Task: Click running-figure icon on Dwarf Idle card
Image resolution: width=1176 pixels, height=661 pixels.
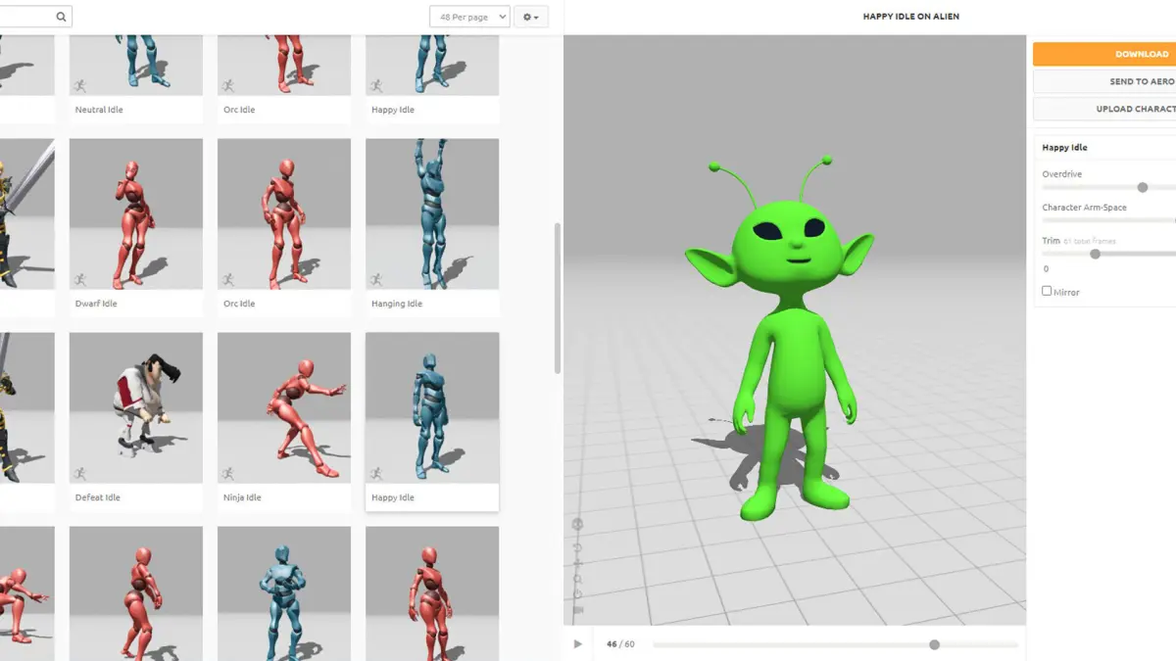Action: tap(80, 280)
